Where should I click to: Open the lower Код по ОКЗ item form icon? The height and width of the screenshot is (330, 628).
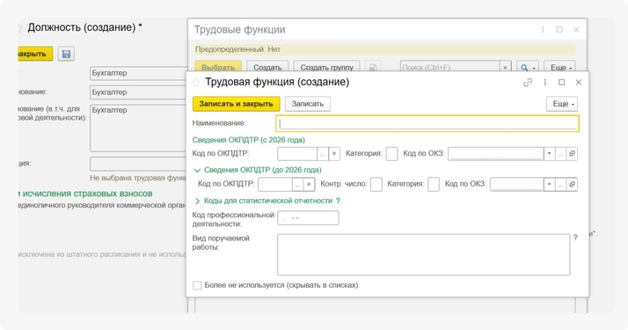[572, 184]
